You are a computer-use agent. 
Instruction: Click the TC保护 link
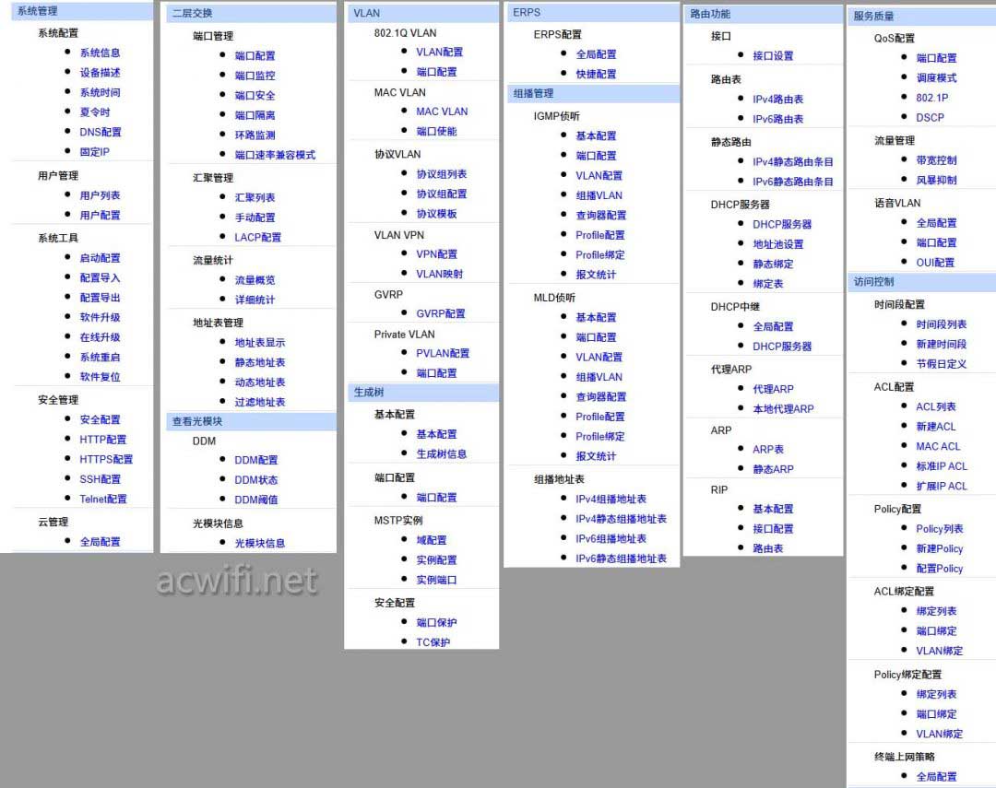tap(433, 642)
